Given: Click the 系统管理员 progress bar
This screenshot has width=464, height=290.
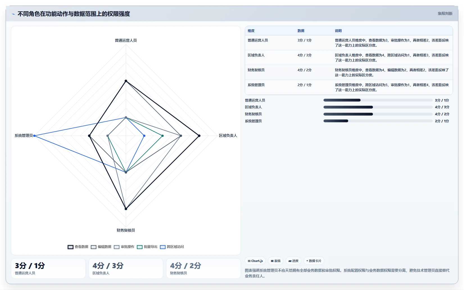Looking at the screenshot, I should tap(378, 121).
